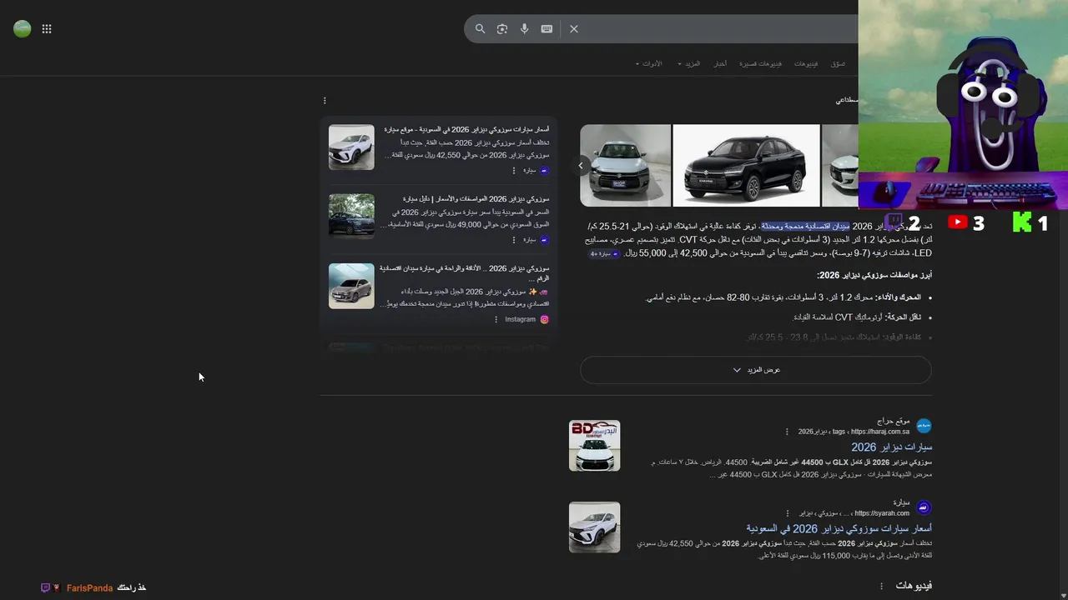Open three-dot options on the Instagram source card
The height and width of the screenshot is (600, 1068).
(496, 319)
